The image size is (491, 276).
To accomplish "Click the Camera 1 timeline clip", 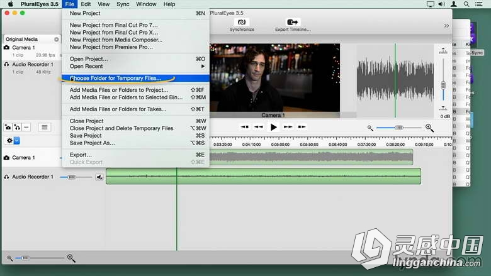I will pyautogui.click(x=311, y=157).
